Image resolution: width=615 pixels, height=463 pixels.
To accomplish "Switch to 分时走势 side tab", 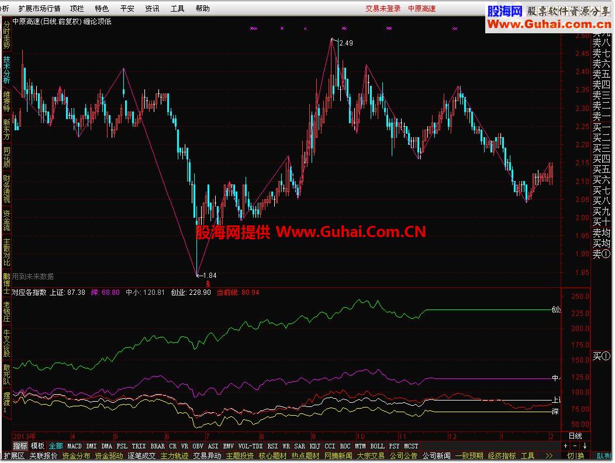I will [6, 34].
